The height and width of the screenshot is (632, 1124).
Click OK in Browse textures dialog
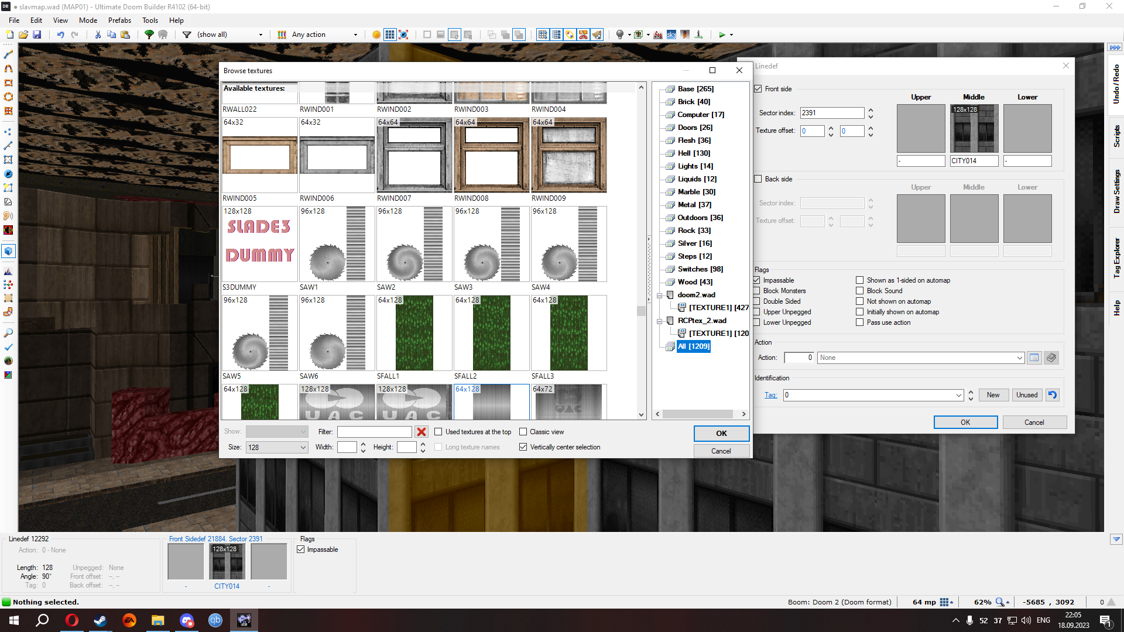tap(721, 434)
